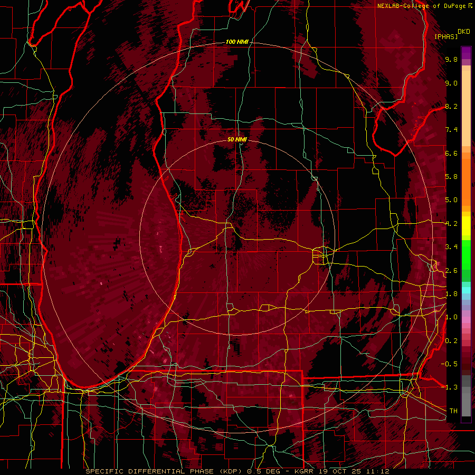Click the 8.2 value on the scale
Screen dimensions: 475x475
pyautogui.click(x=451, y=106)
